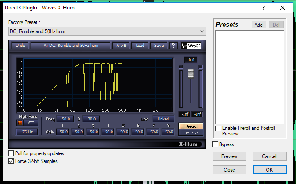
Task: Copy setup with A->B button
Action: click(x=121, y=46)
